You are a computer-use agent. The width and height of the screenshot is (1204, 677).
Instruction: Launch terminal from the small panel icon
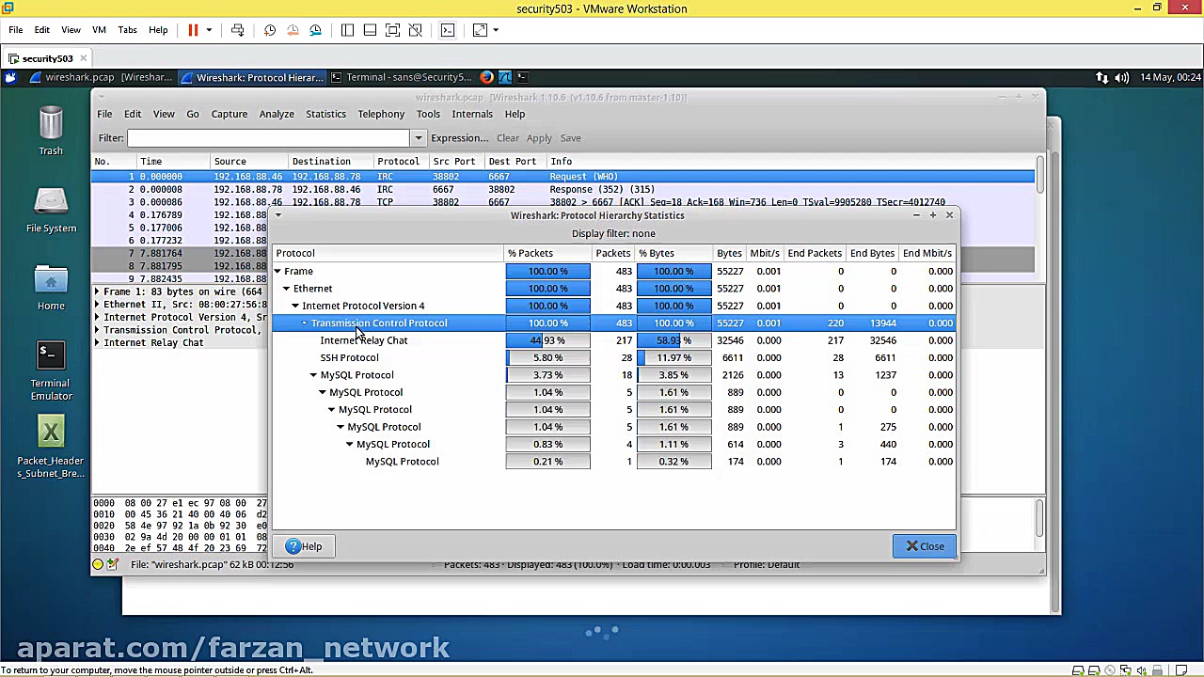click(x=523, y=77)
